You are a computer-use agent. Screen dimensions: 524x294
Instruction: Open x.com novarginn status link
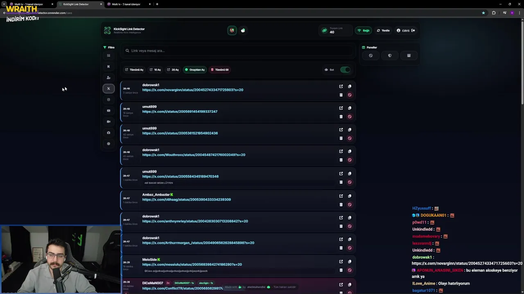coord(193,90)
